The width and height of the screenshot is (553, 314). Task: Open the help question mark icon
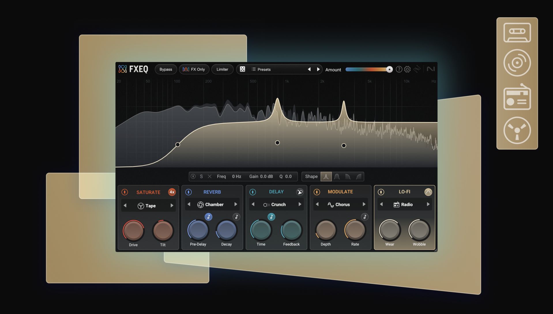coord(399,69)
